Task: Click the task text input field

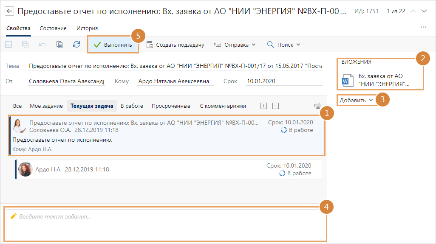Action: [x=164, y=224]
